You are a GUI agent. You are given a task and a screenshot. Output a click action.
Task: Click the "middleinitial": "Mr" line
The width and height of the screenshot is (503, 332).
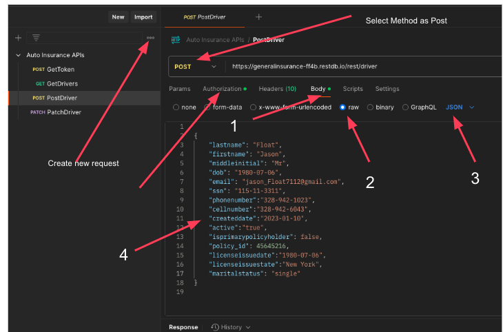[249, 163]
